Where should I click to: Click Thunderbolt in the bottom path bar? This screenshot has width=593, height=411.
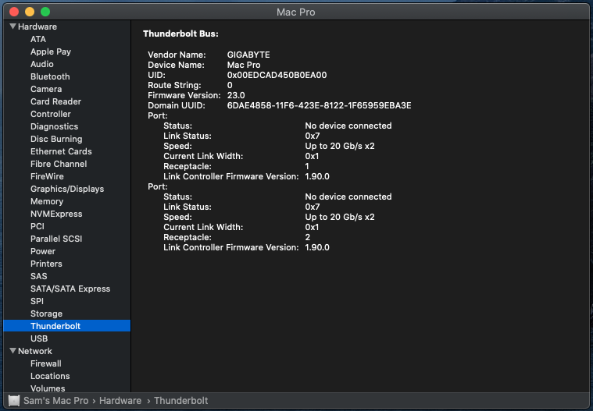tap(180, 400)
